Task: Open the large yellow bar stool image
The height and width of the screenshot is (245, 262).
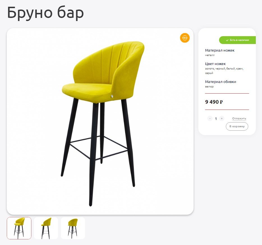Action: coord(100,121)
